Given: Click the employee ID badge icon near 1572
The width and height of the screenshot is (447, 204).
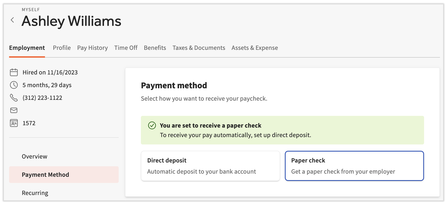Looking at the screenshot, I should click(x=14, y=123).
